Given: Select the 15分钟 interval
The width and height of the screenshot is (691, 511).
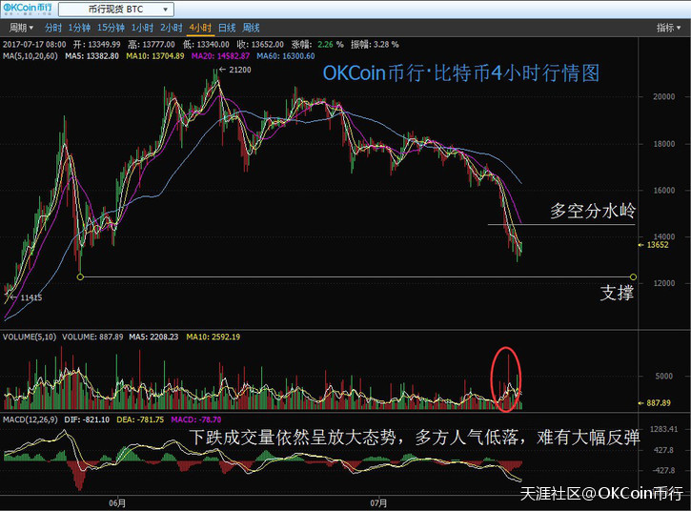Looking at the screenshot, I should pos(112,29).
